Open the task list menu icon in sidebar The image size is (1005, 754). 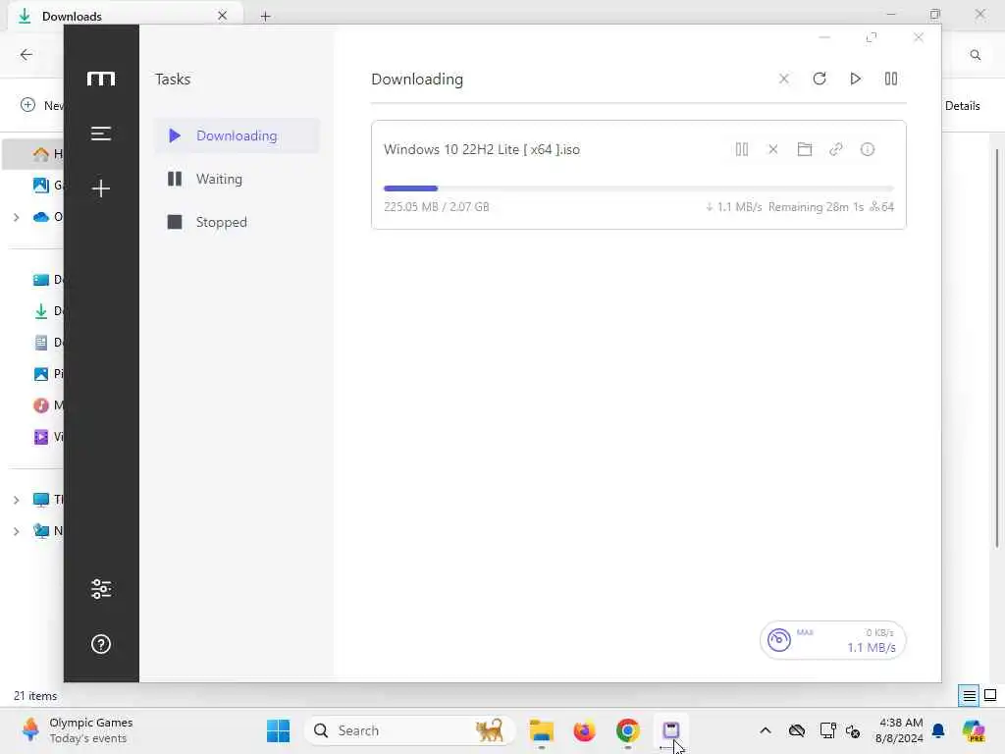pyautogui.click(x=101, y=134)
